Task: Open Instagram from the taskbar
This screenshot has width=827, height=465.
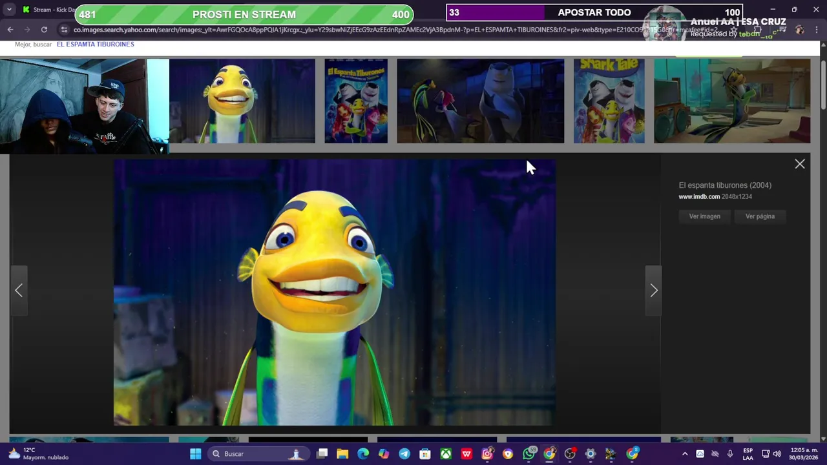Action: click(487, 454)
